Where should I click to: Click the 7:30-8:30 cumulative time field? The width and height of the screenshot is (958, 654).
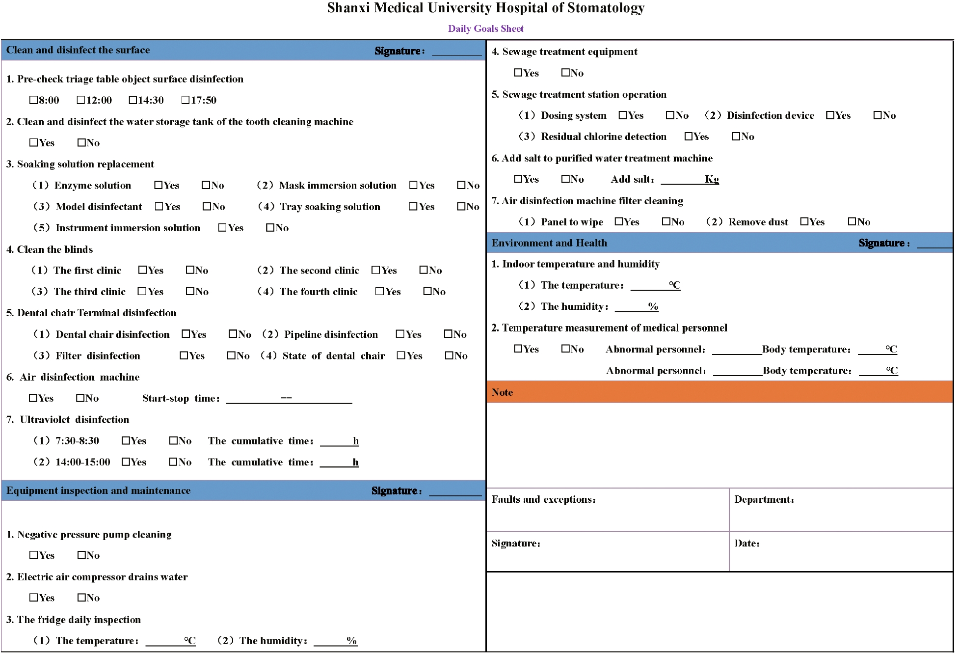pyautogui.click(x=340, y=441)
